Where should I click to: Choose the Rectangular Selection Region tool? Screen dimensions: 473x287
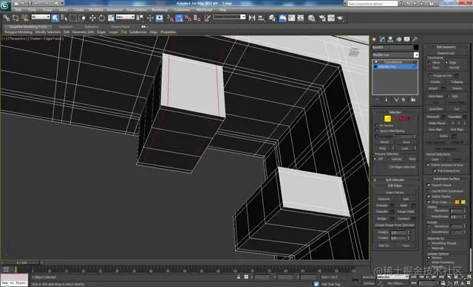point(73,18)
